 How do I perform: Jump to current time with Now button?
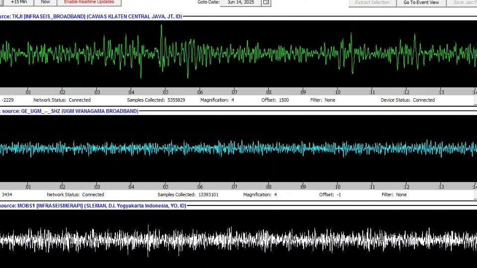[45, 2]
